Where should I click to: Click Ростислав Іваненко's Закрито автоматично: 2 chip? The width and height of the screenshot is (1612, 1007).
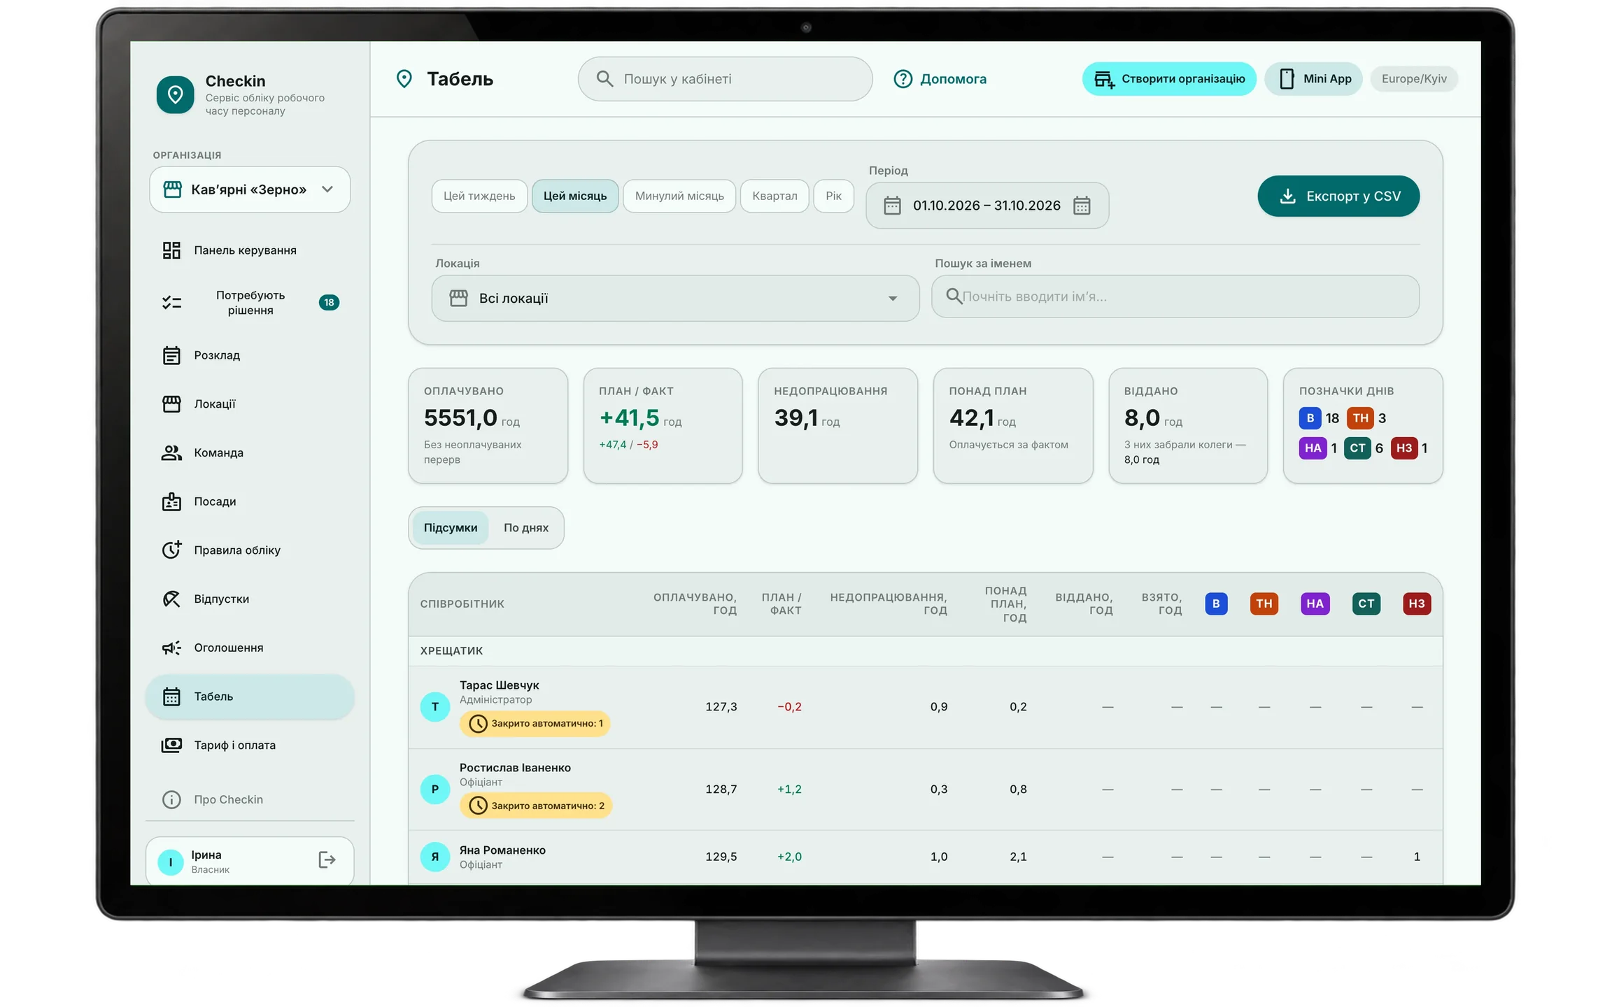[536, 806]
